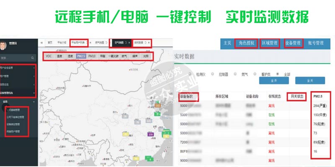Viewport: 335px width, 167px height.
Task: Select the 看护类 radio button
Action: pos(255,74)
